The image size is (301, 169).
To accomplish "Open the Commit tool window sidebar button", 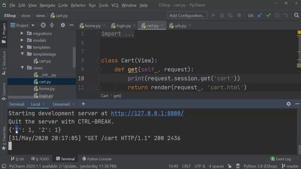I will (x=4, y=91).
